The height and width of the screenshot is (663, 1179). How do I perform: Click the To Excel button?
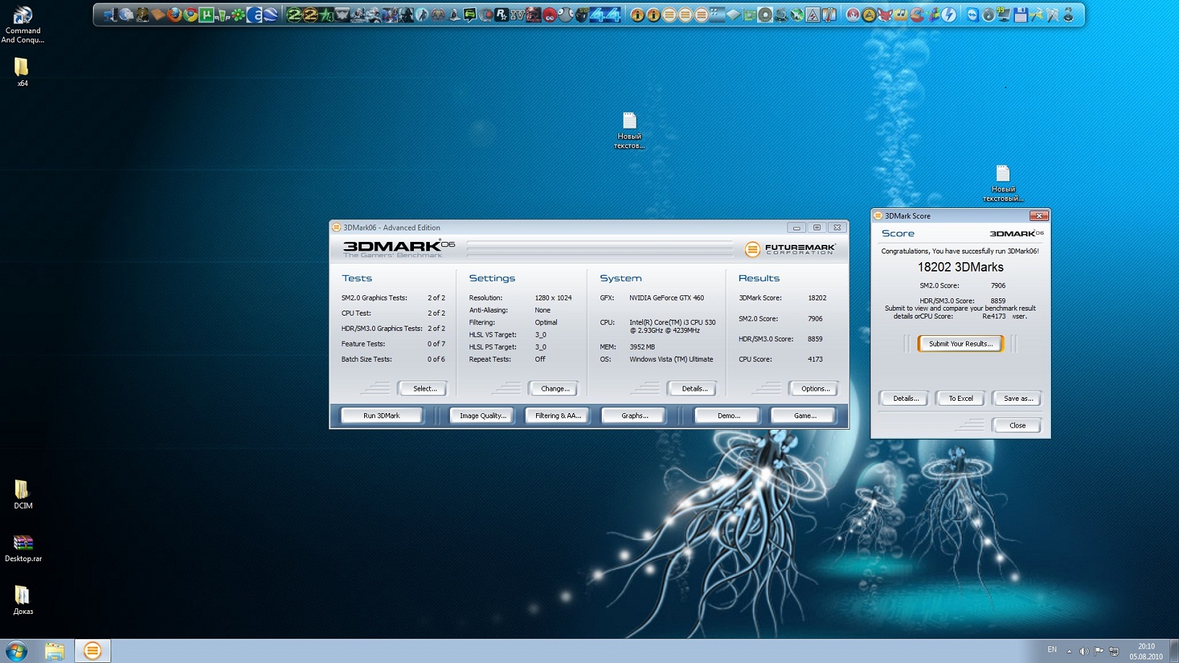tap(960, 398)
